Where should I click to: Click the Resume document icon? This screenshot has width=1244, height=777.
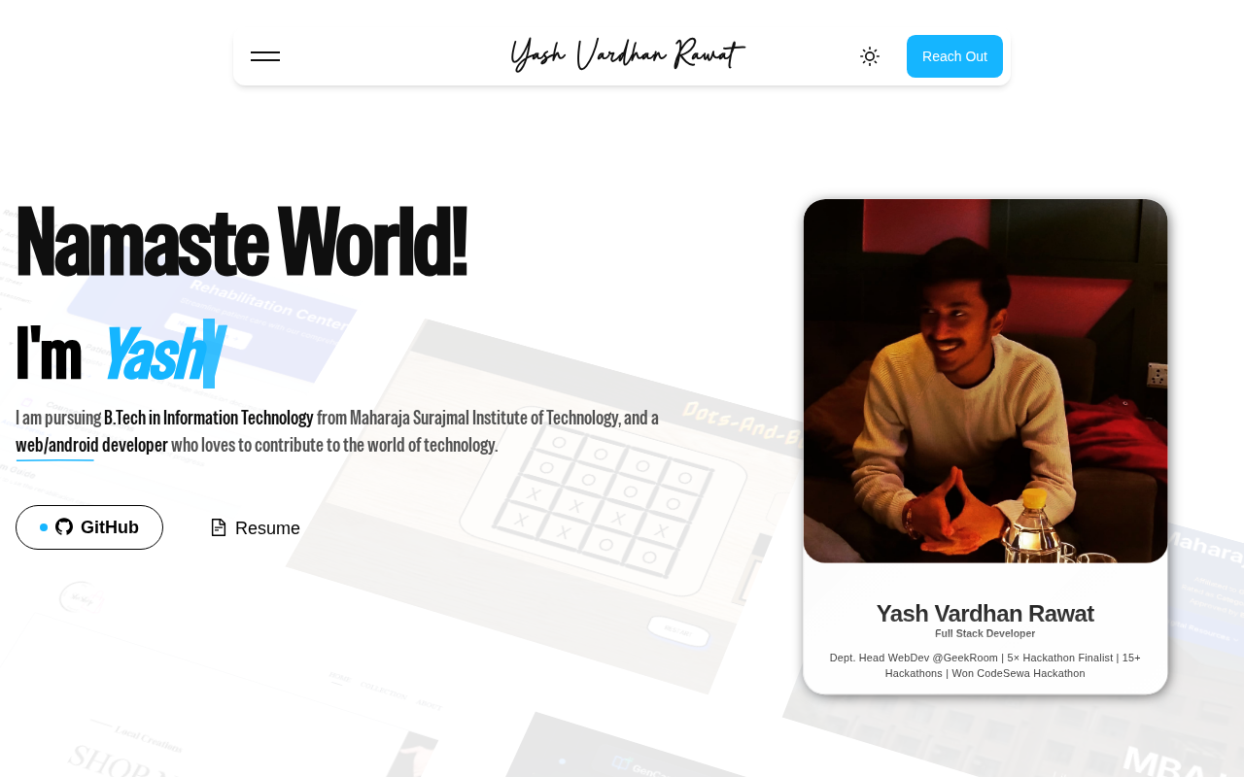pos(219,527)
